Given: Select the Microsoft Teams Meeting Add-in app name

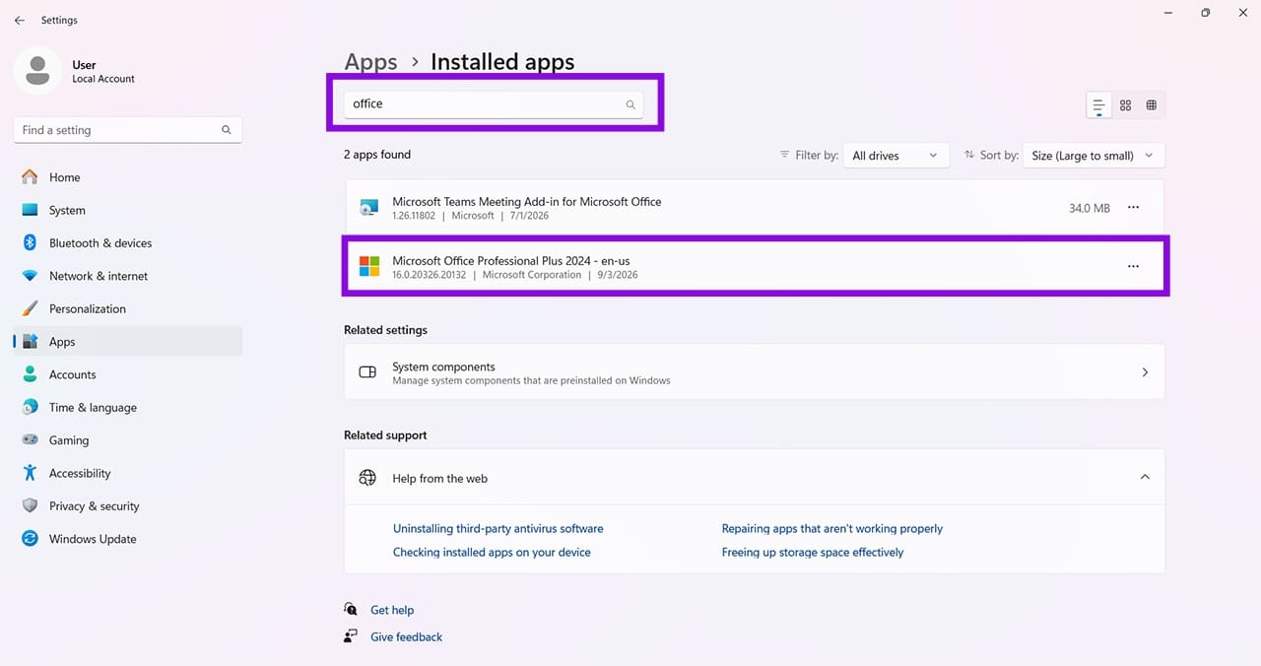Looking at the screenshot, I should pyautogui.click(x=526, y=201).
